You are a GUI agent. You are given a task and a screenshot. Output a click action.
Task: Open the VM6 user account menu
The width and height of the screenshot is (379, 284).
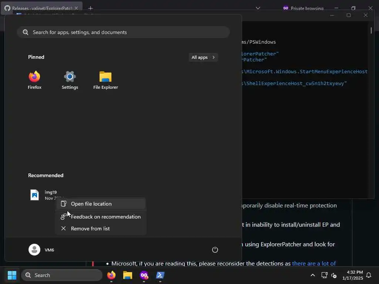pyautogui.click(x=41, y=250)
